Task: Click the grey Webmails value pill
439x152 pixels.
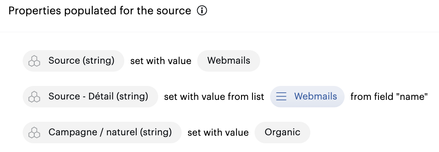Action: (x=229, y=61)
